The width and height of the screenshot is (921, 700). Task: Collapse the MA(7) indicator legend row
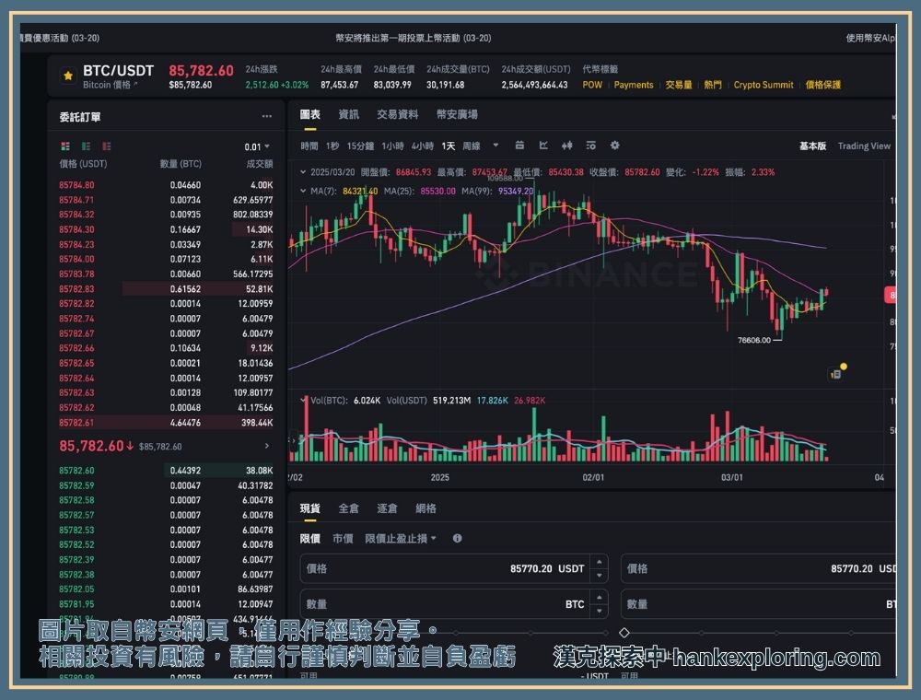tap(302, 191)
